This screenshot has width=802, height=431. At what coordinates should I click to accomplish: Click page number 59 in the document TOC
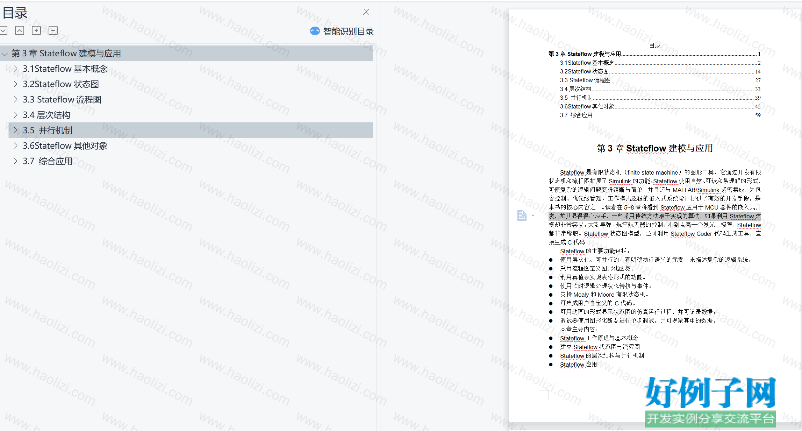[x=758, y=115]
